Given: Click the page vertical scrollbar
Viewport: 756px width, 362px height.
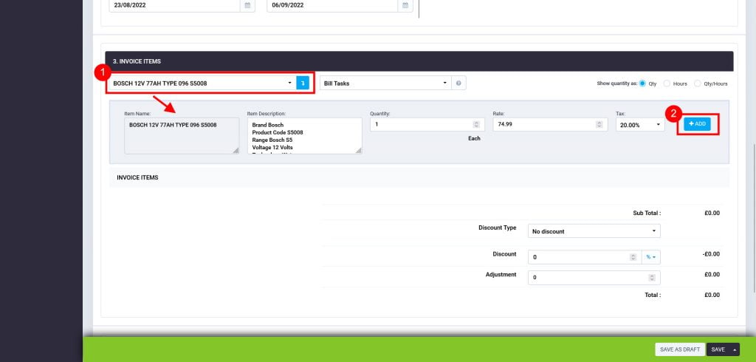Looking at the screenshot, I should 754,217.
